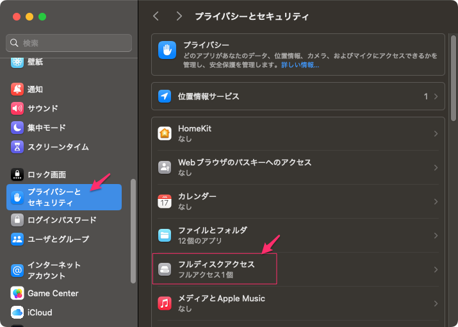
Task: Click the HomeKit house icon
Action: 165,133
